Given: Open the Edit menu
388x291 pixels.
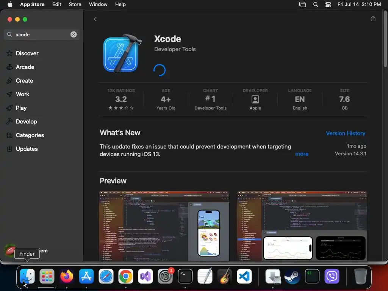Looking at the screenshot, I should 57,5.
